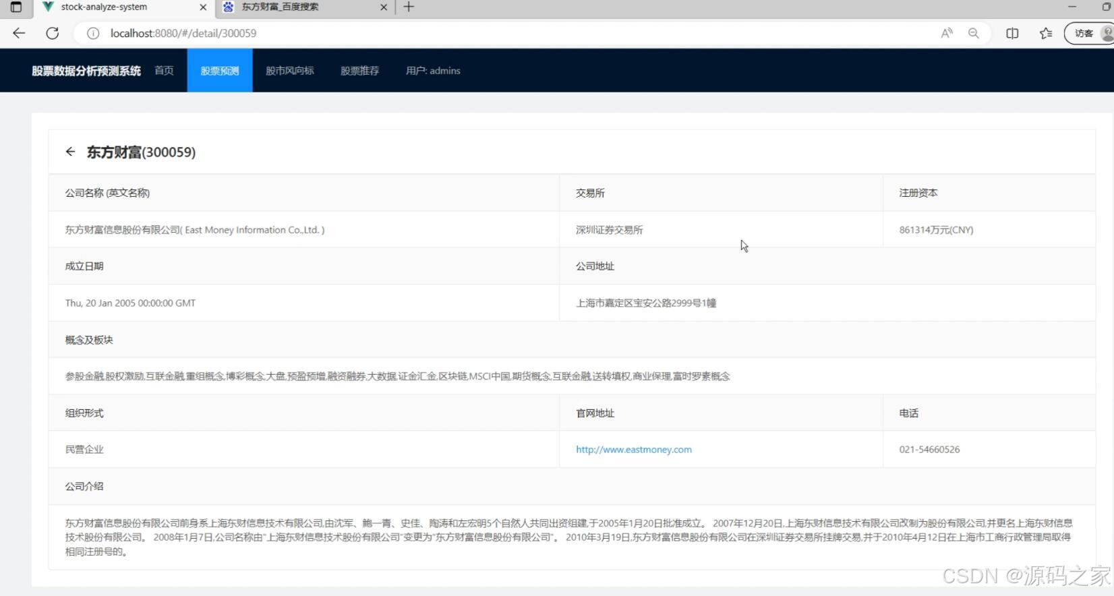Select the 概念及板块 label
Viewport: 1114px width, 596px height.
pyautogui.click(x=89, y=340)
